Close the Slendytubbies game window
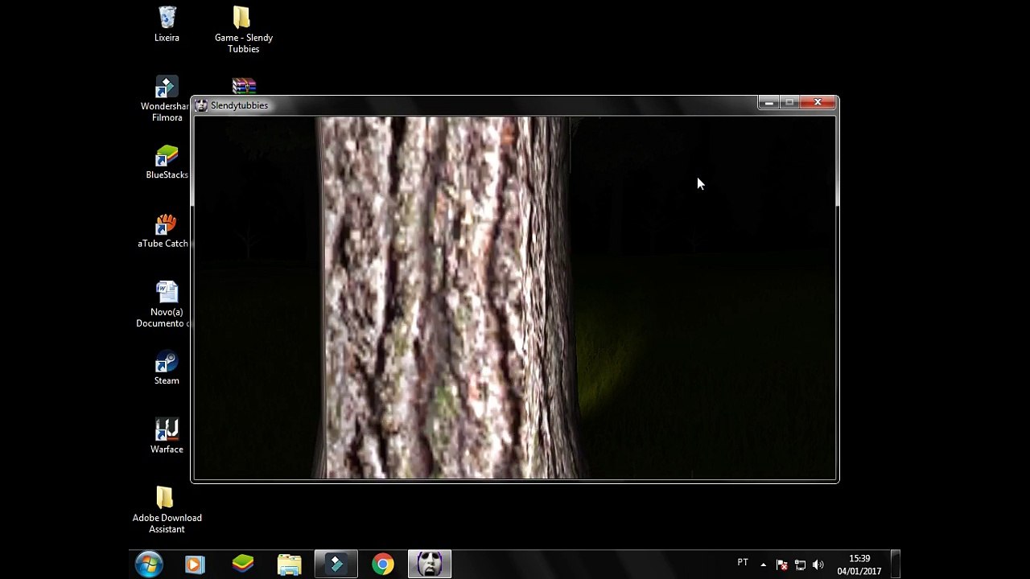The height and width of the screenshot is (579, 1030). 818,103
